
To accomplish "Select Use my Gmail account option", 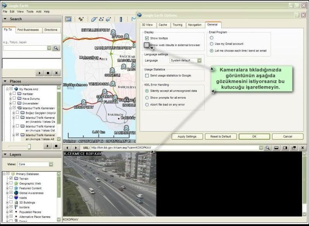I will pos(212,44).
